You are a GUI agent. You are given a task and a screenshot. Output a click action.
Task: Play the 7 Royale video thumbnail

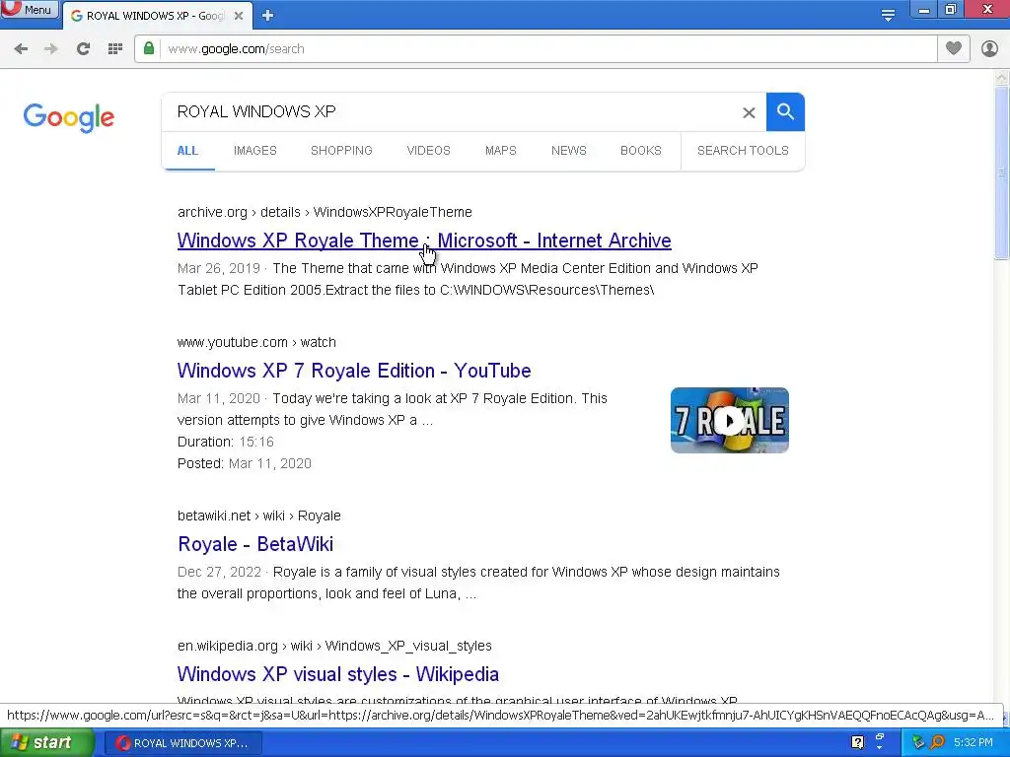tap(730, 420)
